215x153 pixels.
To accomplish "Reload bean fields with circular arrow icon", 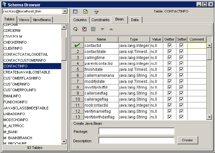I will (x=75, y=29).
